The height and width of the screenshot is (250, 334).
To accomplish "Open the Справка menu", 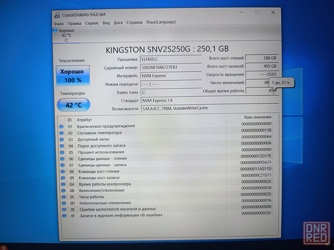I will (x=134, y=22).
